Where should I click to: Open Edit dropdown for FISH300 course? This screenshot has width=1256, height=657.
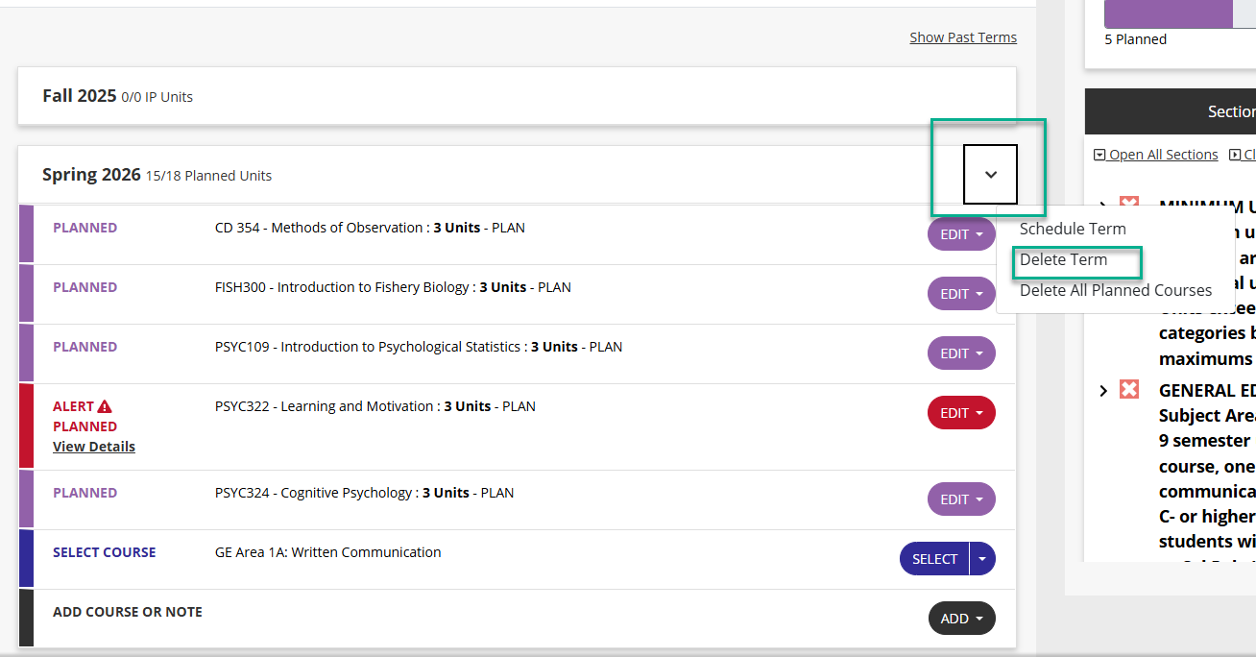click(x=961, y=294)
